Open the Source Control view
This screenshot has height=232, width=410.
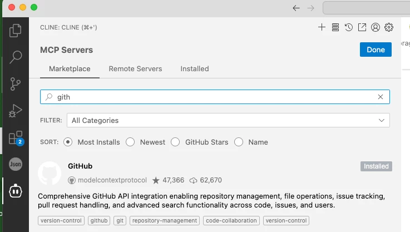[x=16, y=84]
